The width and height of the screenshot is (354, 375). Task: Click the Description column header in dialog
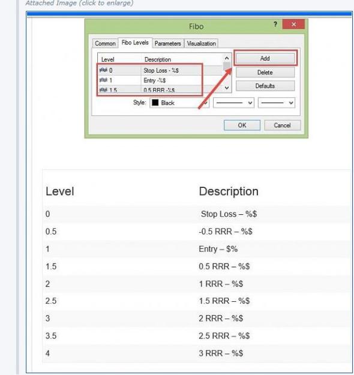click(158, 59)
